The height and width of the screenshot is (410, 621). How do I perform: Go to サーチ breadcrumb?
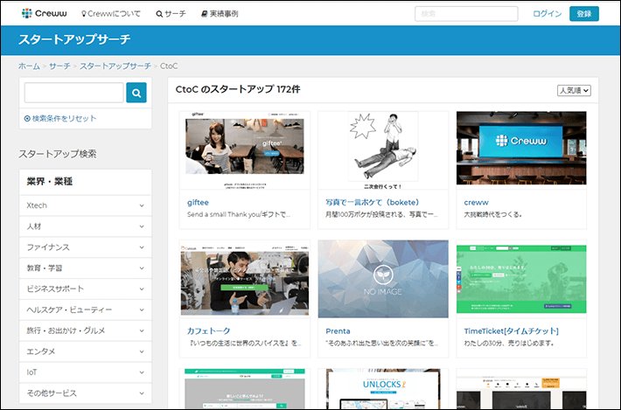pyautogui.click(x=59, y=66)
